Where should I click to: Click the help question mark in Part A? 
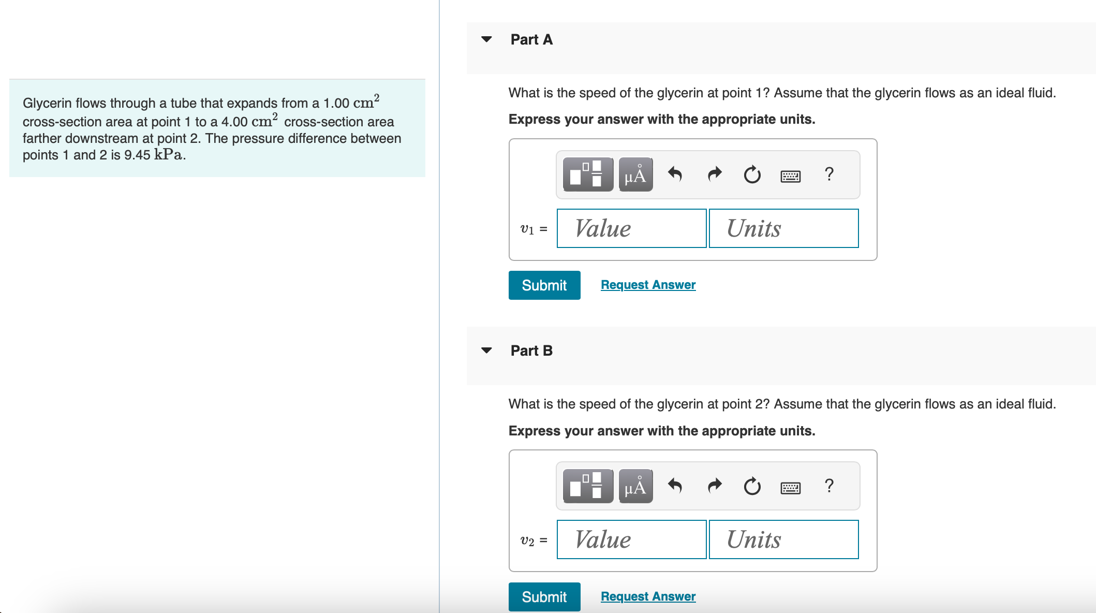829,174
